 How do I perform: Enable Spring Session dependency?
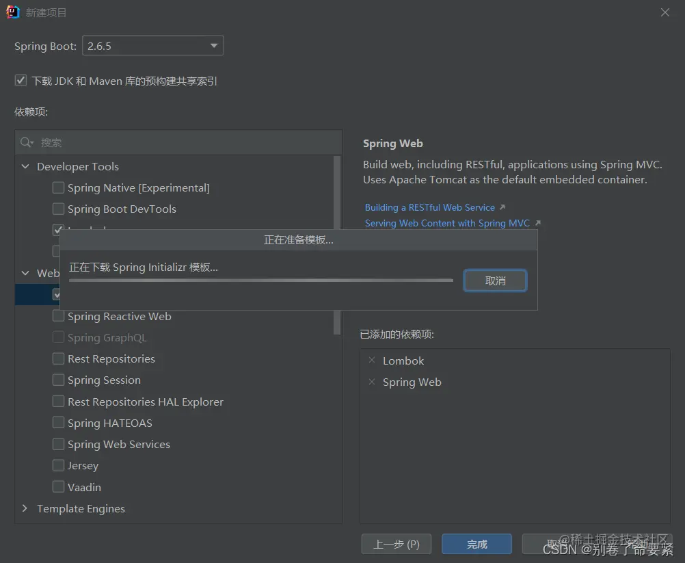[58, 380]
